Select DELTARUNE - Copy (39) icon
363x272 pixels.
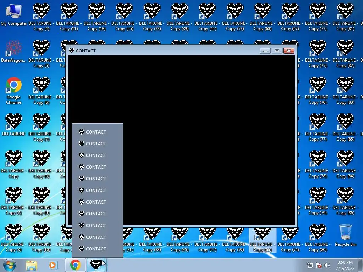pyautogui.click(x=179, y=17)
